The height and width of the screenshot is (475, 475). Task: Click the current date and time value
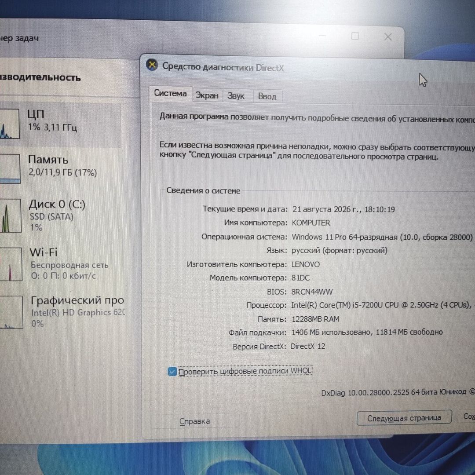coord(343,209)
